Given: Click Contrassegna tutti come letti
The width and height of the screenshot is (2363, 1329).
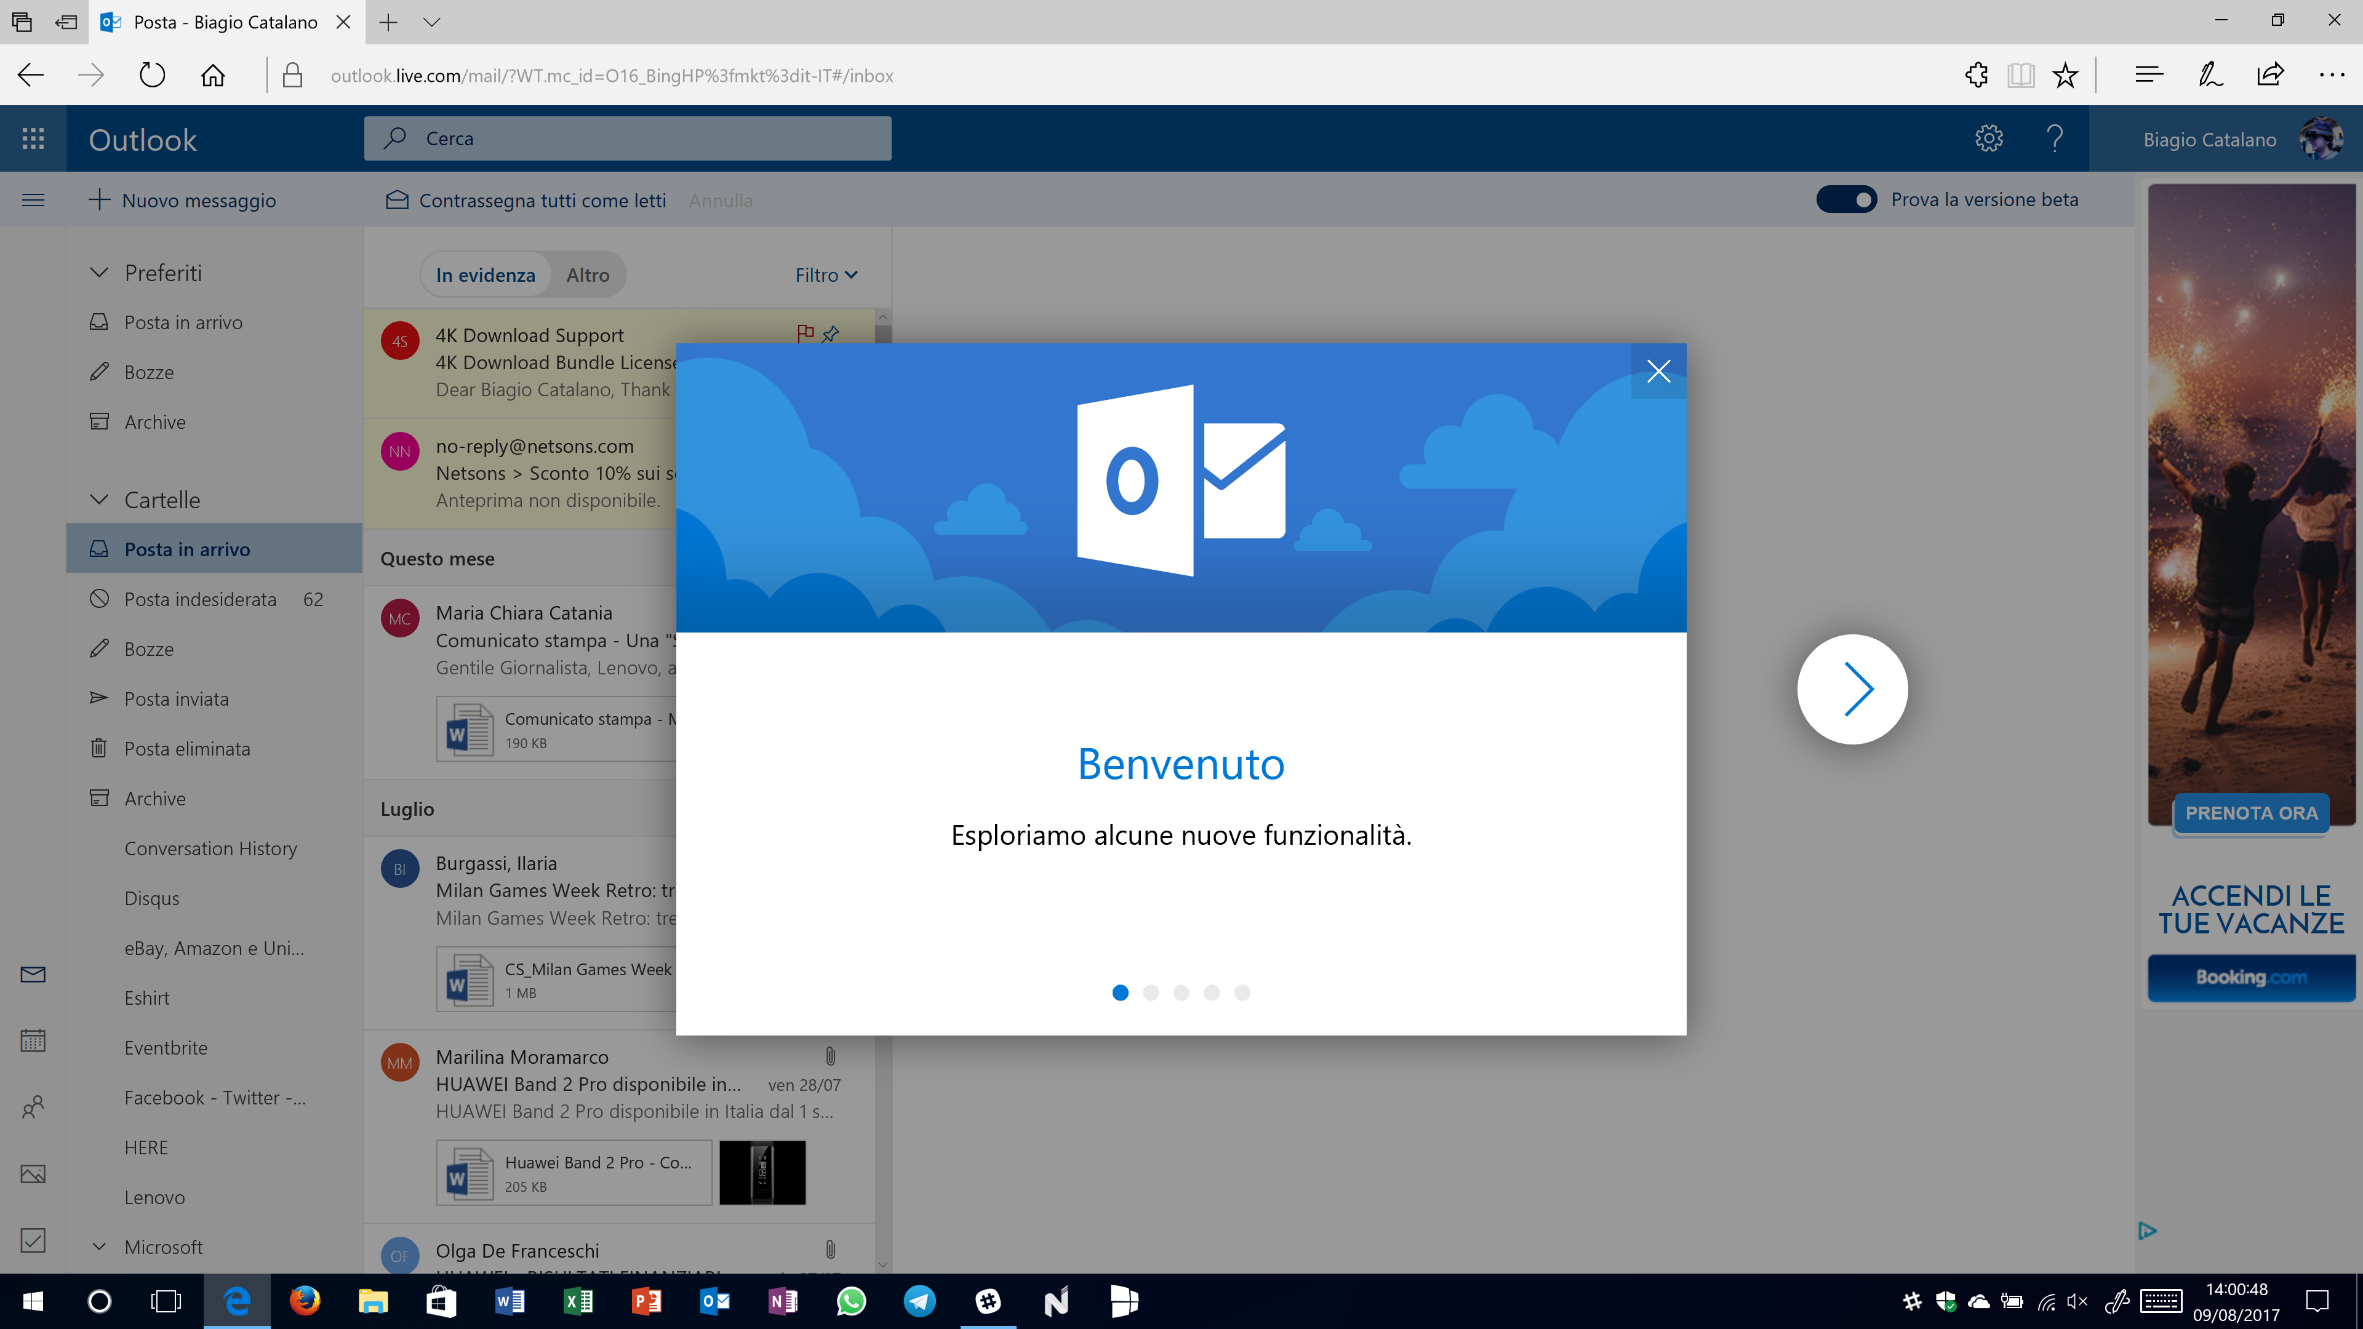Looking at the screenshot, I should point(526,200).
